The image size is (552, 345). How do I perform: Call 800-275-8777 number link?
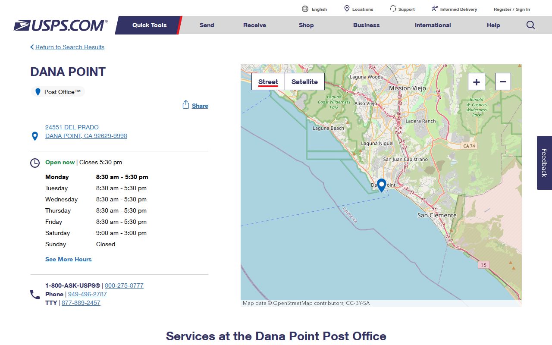pyautogui.click(x=124, y=285)
